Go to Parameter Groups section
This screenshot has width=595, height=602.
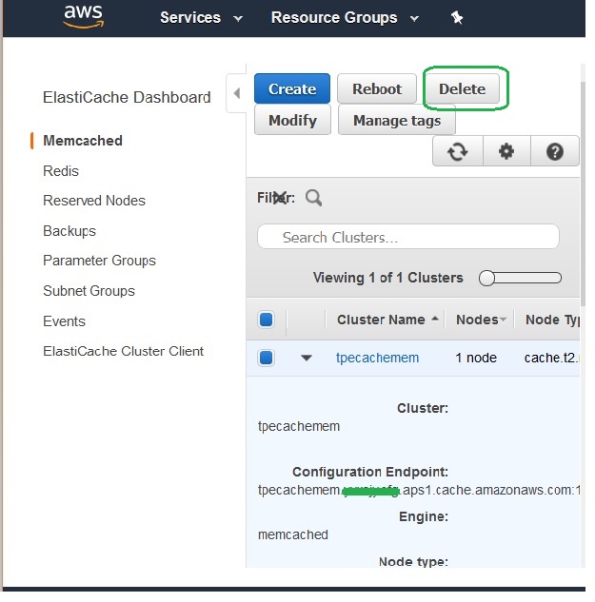click(99, 261)
